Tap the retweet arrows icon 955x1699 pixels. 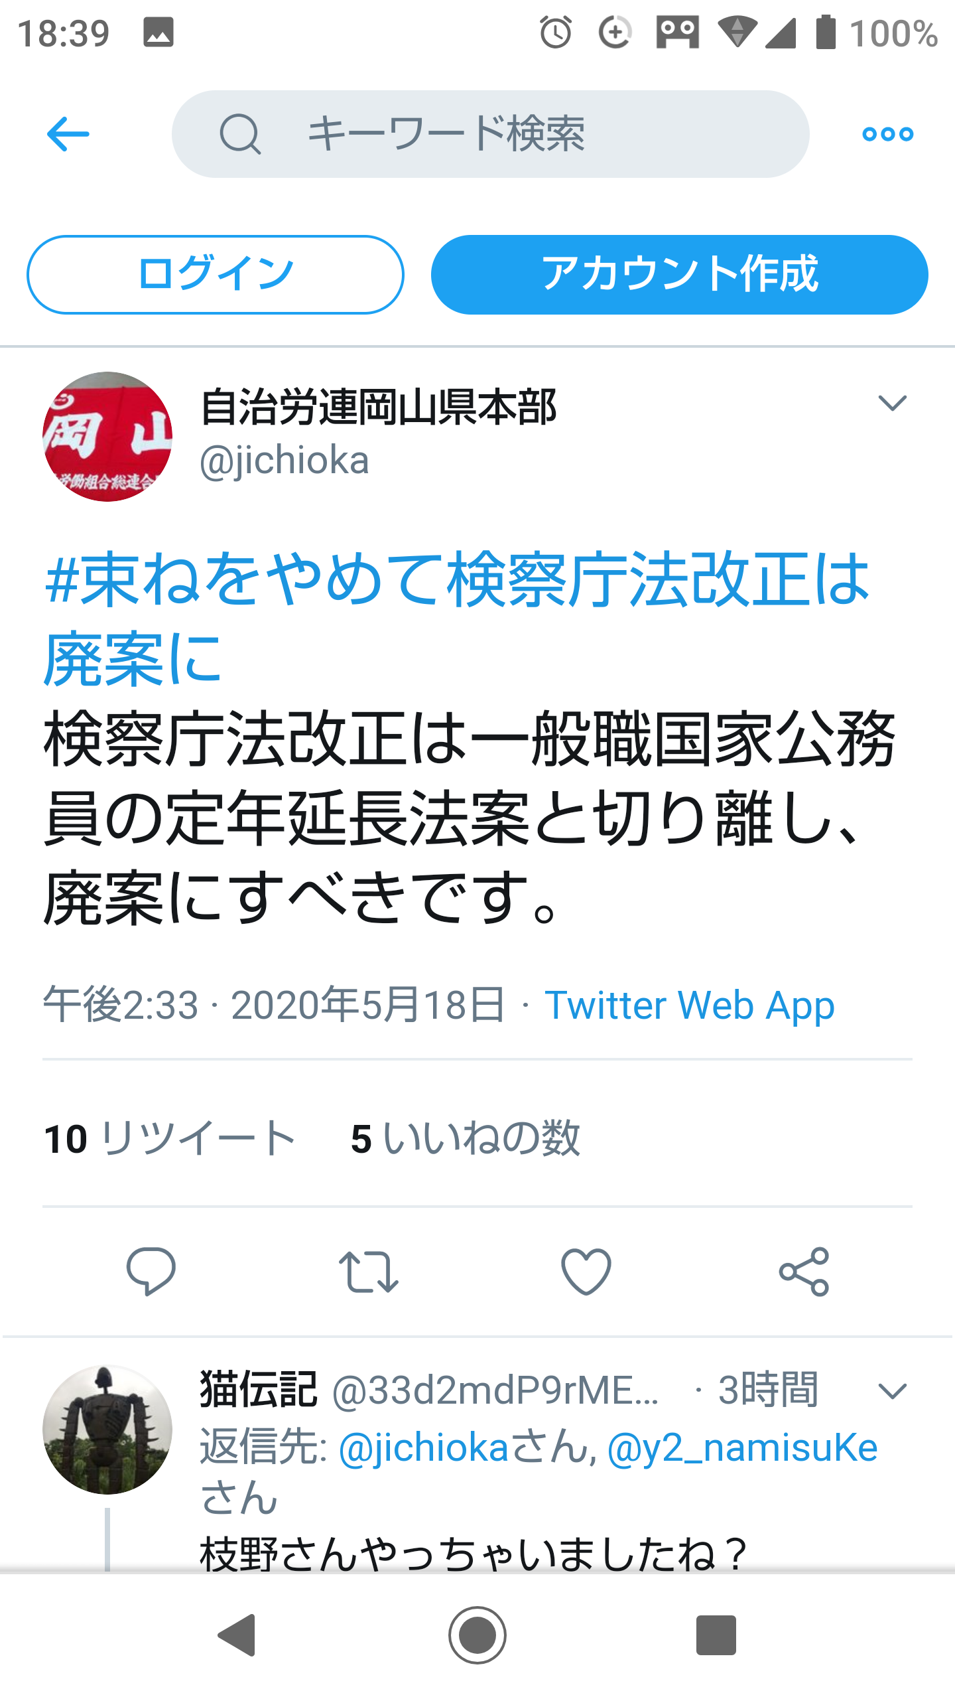(x=368, y=1272)
